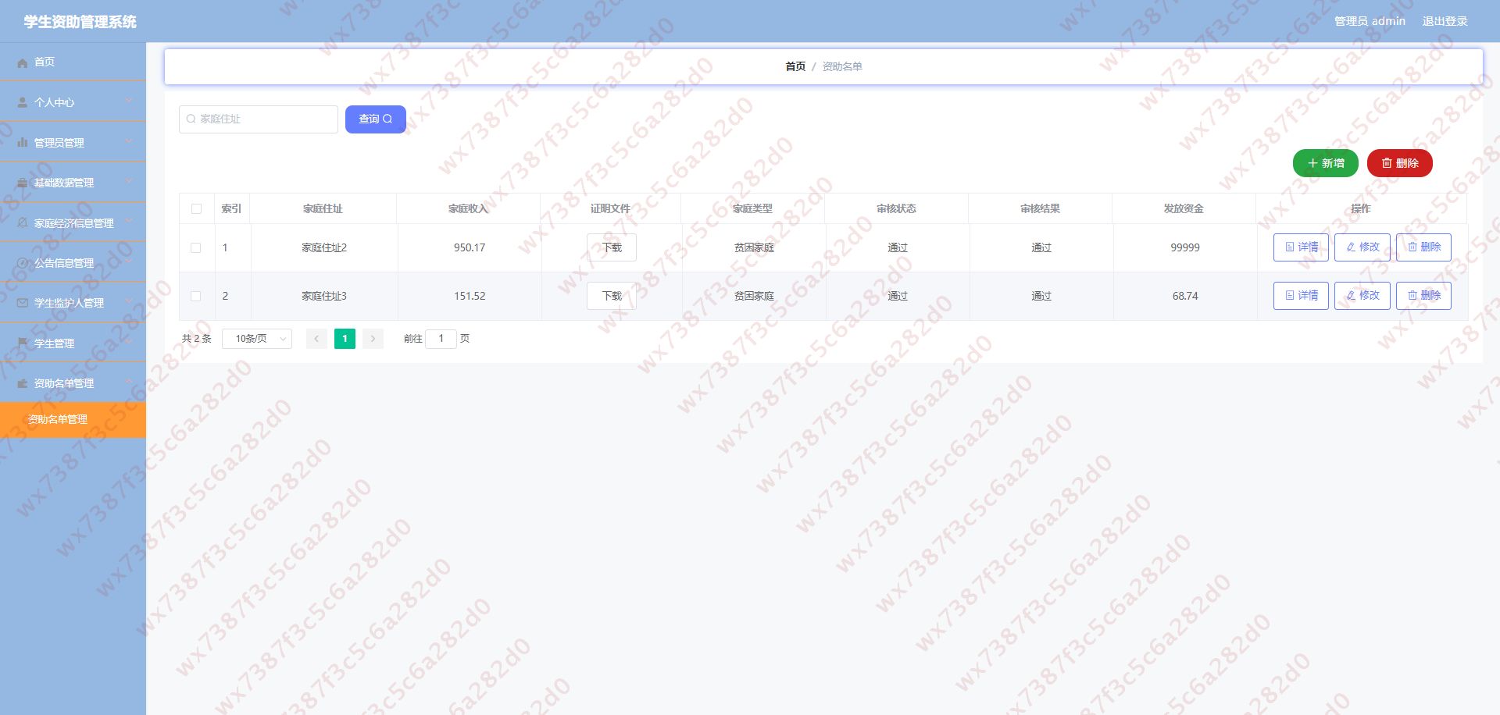The image size is (1500, 715).
Task: Click 退出登录 link
Action: pos(1445,22)
